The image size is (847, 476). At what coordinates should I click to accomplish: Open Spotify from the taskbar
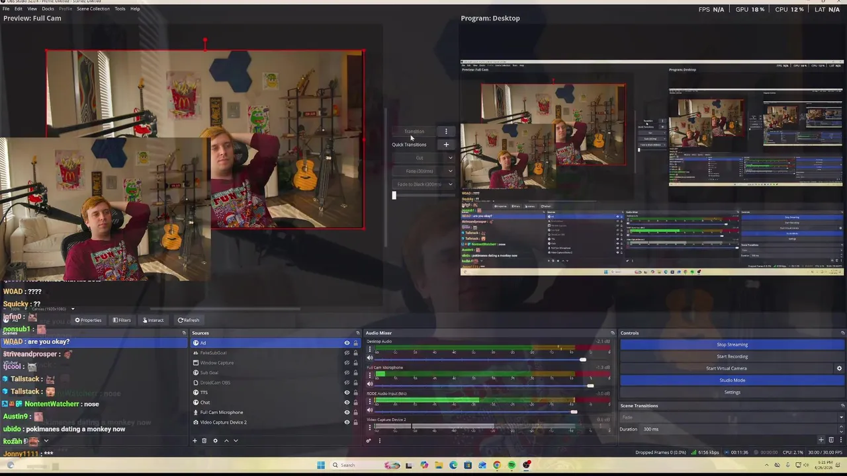512,465
